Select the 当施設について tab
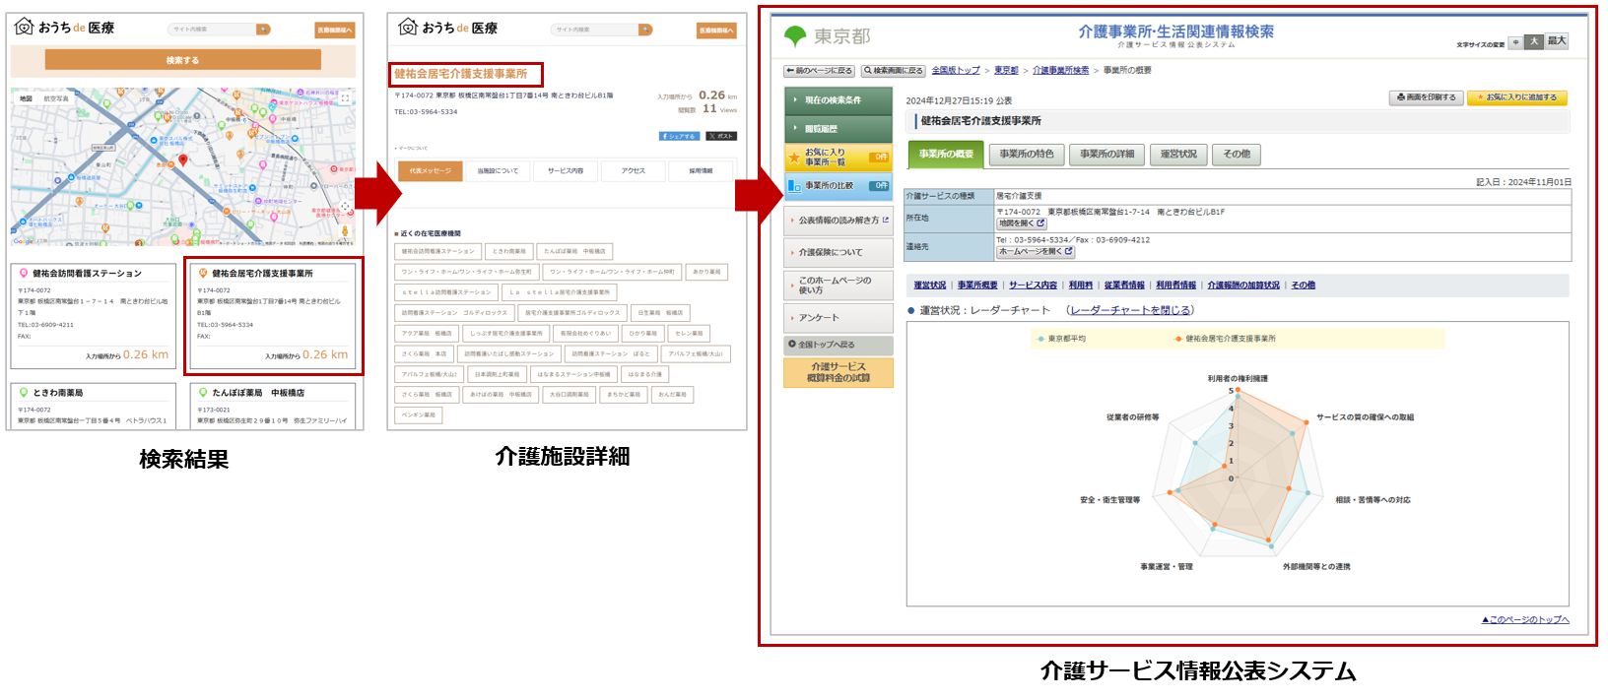The width and height of the screenshot is (1608, 699). pyautogui.click(x=498, y=170)
